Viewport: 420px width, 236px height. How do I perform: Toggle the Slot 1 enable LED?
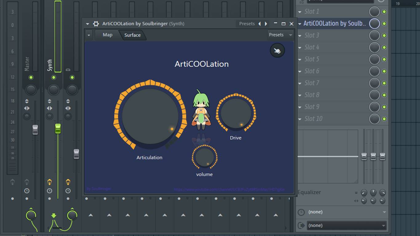(x=384, y=12)
